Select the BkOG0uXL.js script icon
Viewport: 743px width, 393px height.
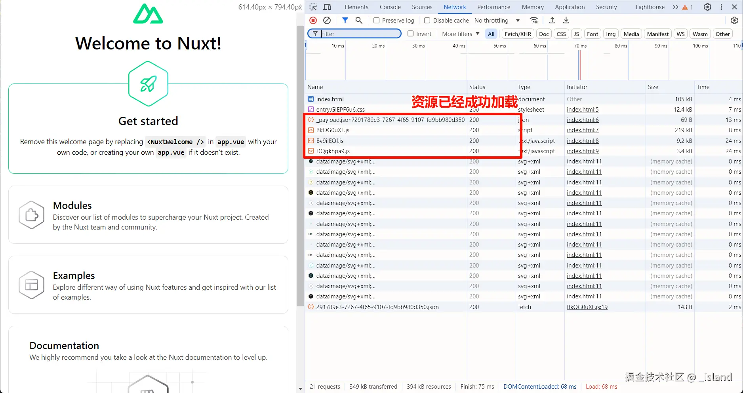point(311,130)
